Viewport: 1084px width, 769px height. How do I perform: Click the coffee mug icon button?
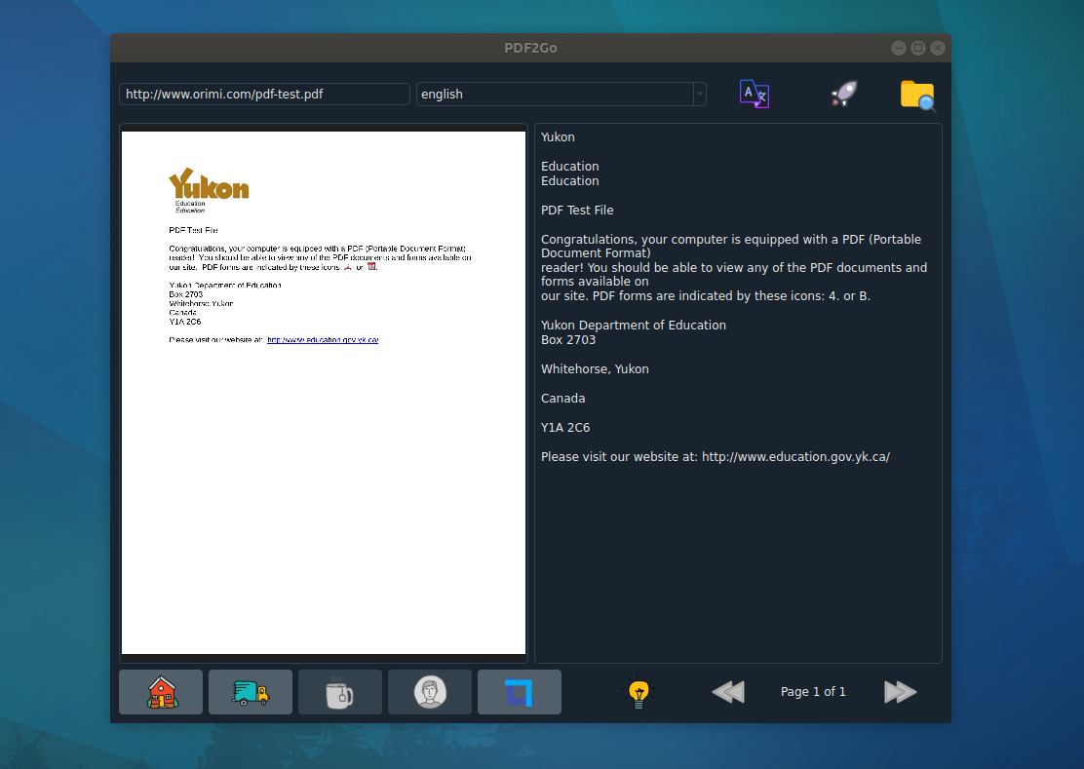click(x=339, y=692)
